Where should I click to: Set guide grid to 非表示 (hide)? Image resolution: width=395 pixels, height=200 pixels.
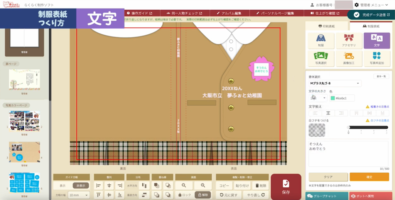[x=81, y=185]
